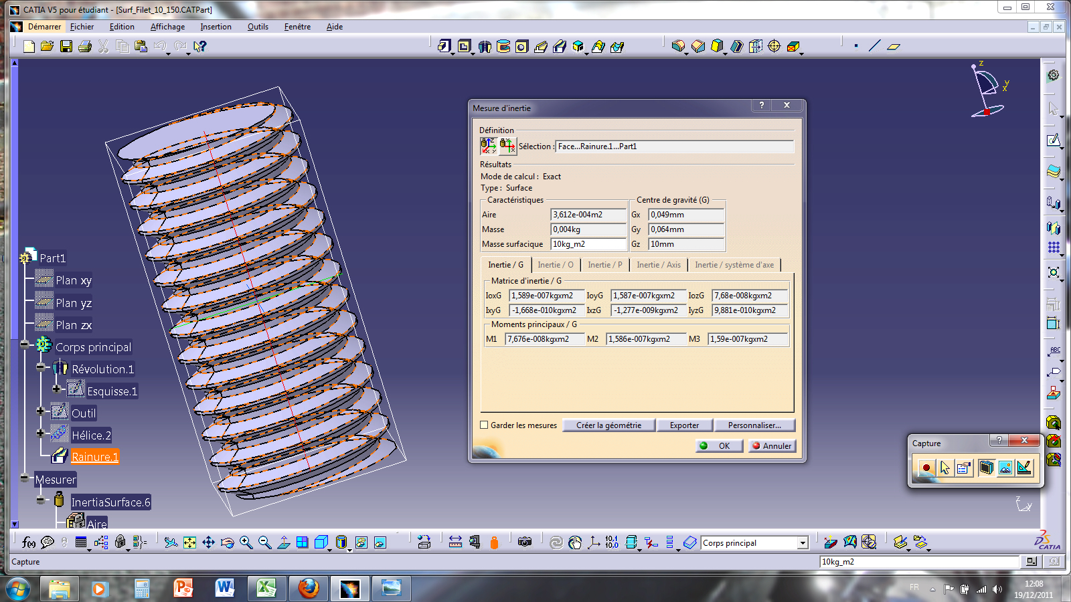Select the Groove tool icon
1071x602 pixels.
coord(503,46)
